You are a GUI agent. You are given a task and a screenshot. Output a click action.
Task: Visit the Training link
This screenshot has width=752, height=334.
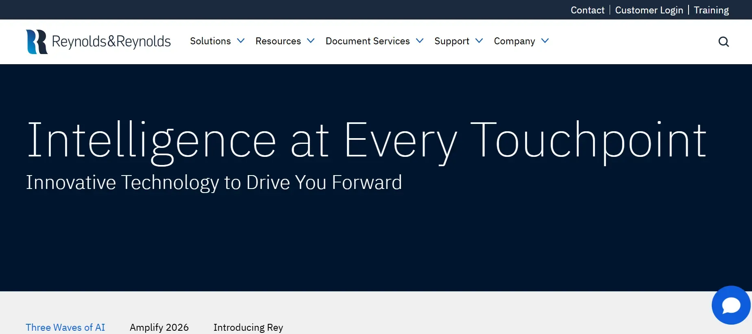[x=711, y=10]
